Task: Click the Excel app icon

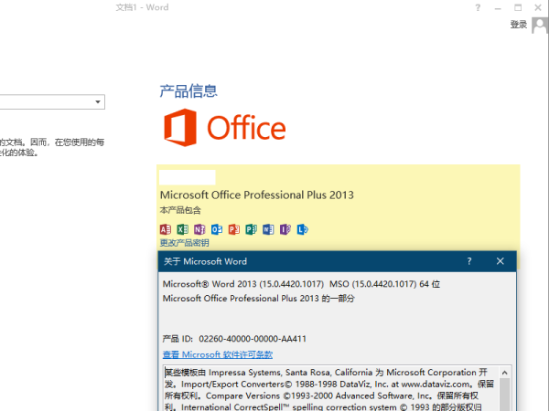Action: click(182, 229)
